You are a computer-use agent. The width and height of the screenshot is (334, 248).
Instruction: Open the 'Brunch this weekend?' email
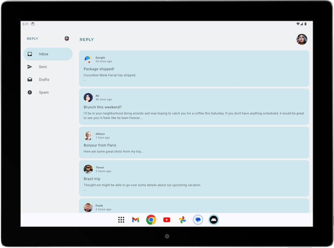pyautogui.click(x=194, y=107)
